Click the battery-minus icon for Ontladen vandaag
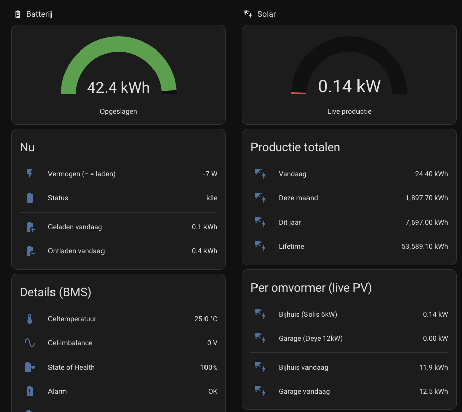 point(30,251)
